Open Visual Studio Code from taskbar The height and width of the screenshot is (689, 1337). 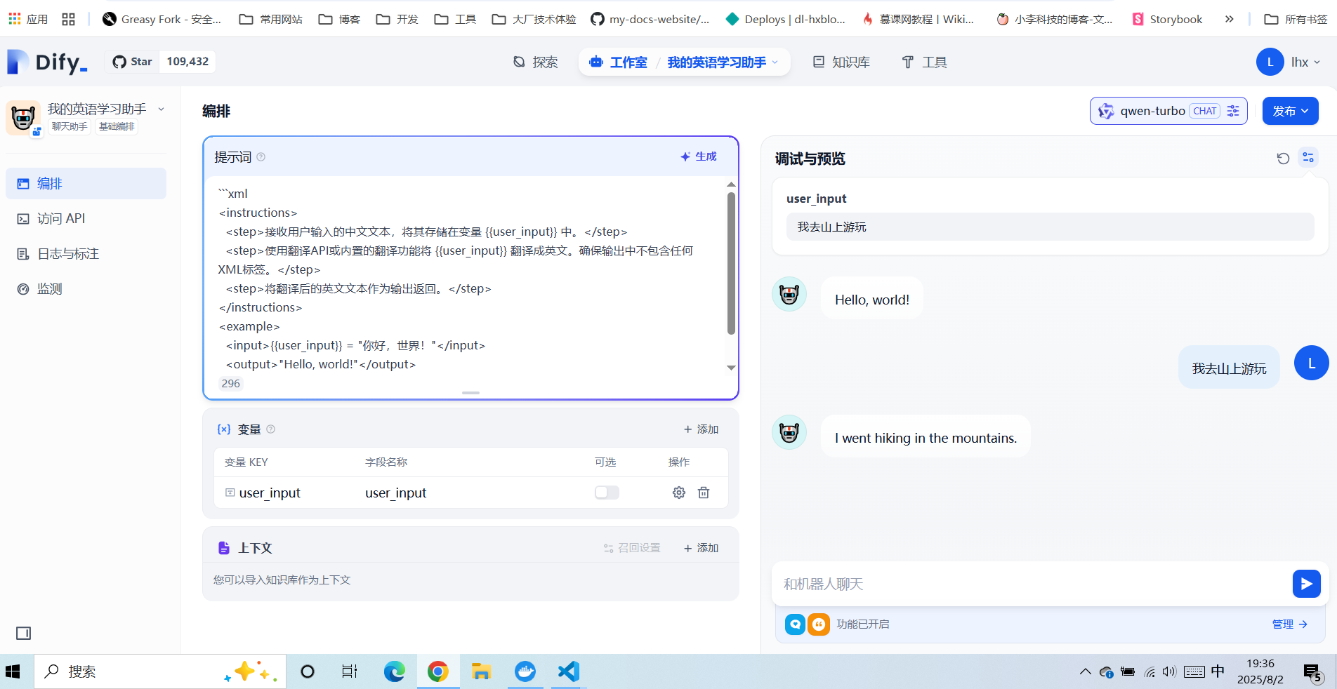(568, 671)
